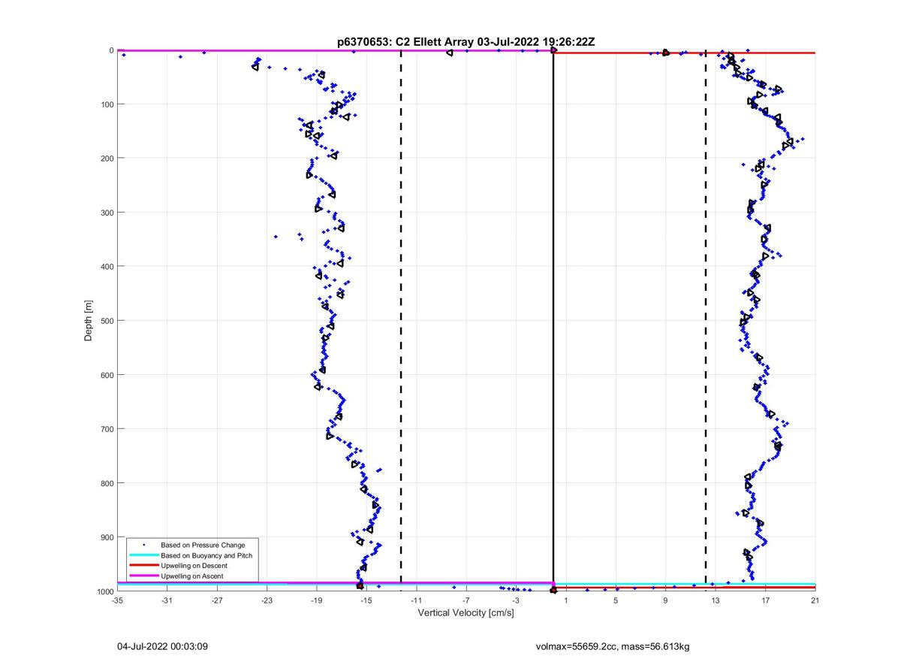Click the timestamp 04-Jul-2022 00:03:09
Image resolution: width=901 pixels, height=665 pixels.
pyautogui.click(x=162, y=645)
